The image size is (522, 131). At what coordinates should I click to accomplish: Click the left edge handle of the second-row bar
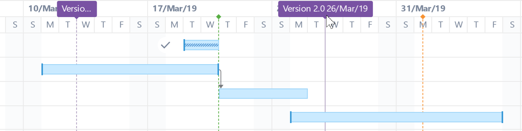click(x=42, y=69)
